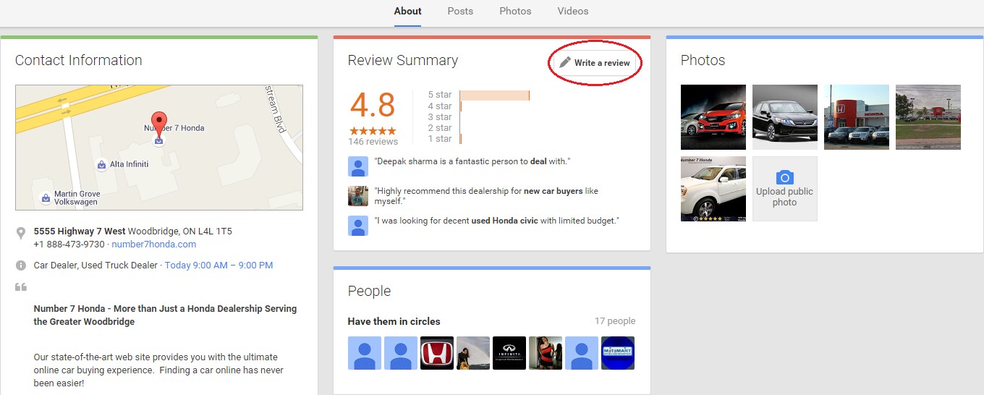Click the Review Summary heading
Screen dimensions: 984x395
pos(403,61)
